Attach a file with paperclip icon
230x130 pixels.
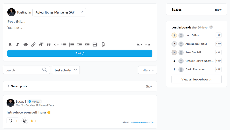[103, 45]
